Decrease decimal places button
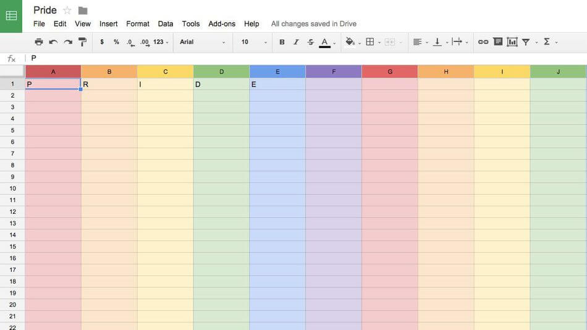 [130, 42]
